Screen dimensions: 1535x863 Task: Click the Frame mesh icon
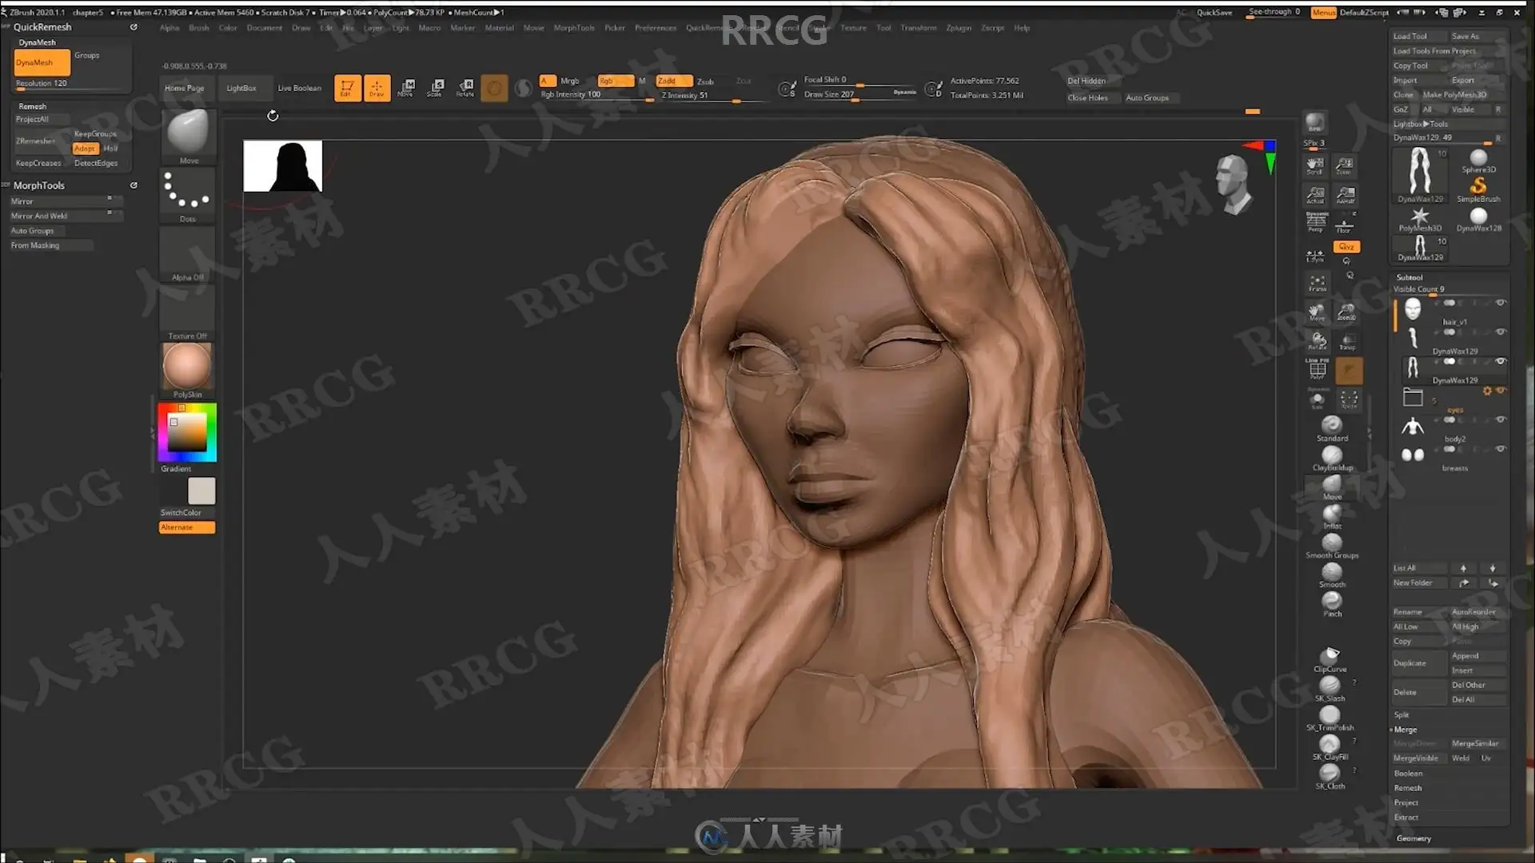[x=1317, y=283]
